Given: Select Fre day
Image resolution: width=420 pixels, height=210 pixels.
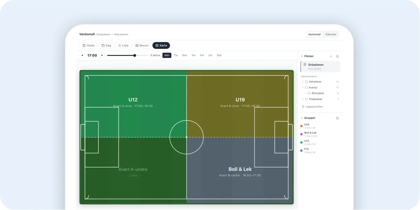Looking at the screenshot, I should [x=202, y=55].
